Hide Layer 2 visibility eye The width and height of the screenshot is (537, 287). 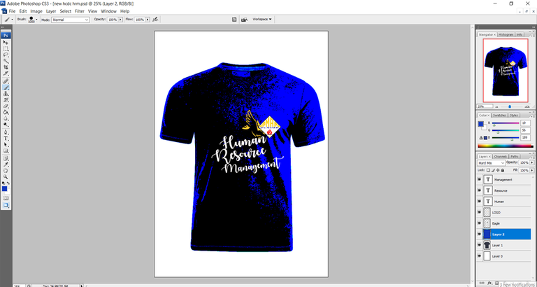[x=479, y=234]
